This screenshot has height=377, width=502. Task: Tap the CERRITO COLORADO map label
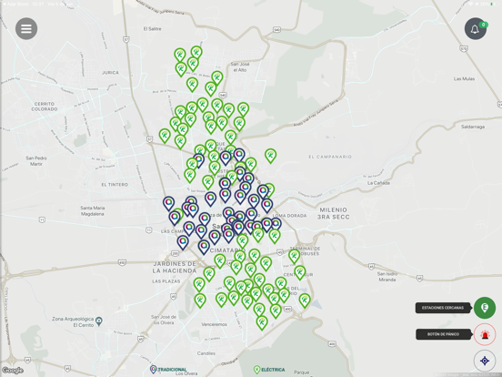tap(45, 107)
